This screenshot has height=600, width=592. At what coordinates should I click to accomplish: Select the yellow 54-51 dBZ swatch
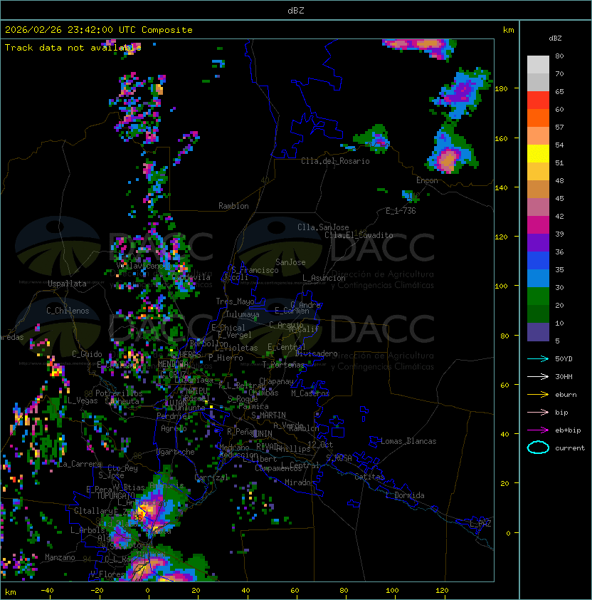(538, 153)
